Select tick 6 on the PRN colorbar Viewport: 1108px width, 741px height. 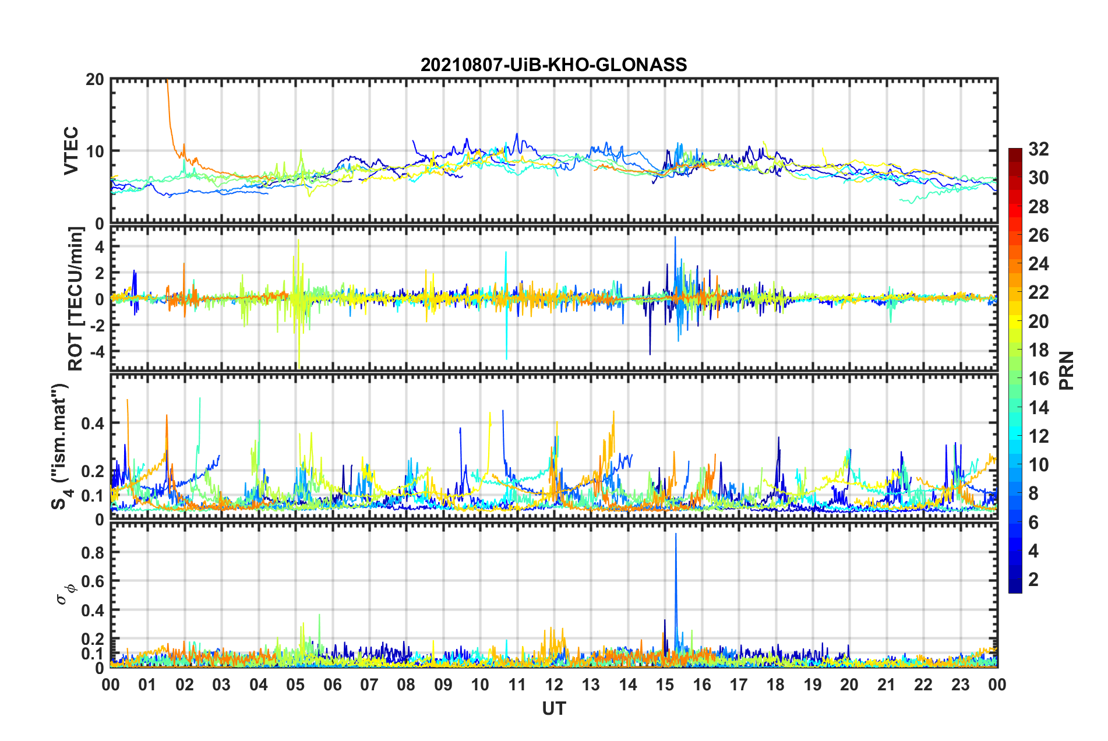pos(1033,523)
